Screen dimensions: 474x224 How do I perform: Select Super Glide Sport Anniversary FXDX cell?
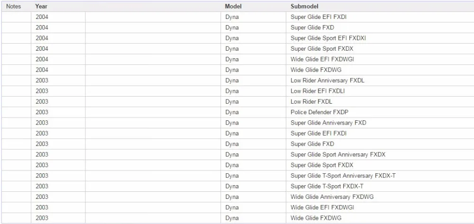338,154
